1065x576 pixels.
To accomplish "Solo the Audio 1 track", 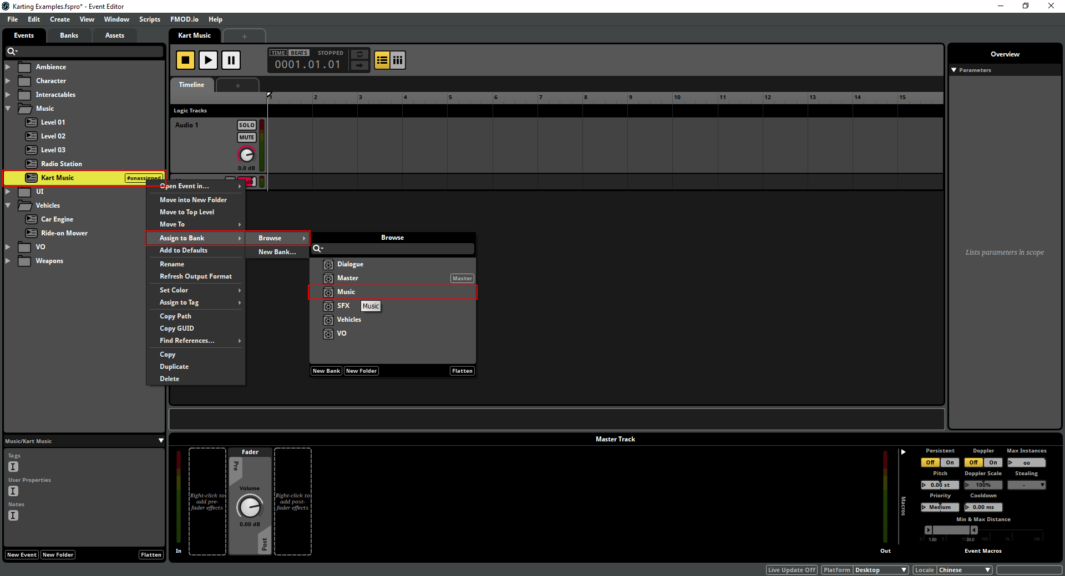I will coord(246,125).
